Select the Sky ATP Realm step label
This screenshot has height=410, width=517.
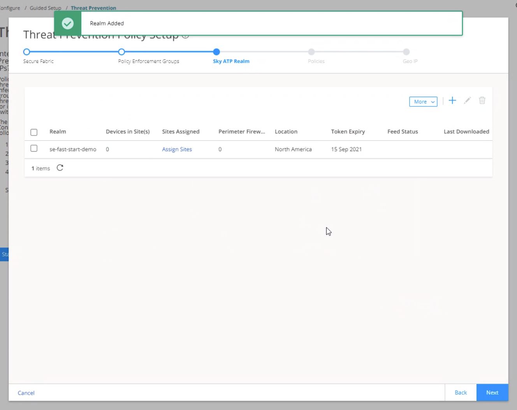coord(231,61)
